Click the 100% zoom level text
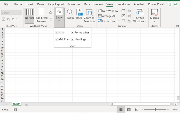 point(175,110)
